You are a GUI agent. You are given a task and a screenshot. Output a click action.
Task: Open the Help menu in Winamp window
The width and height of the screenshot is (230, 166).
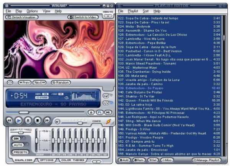(x=58, y=11)
